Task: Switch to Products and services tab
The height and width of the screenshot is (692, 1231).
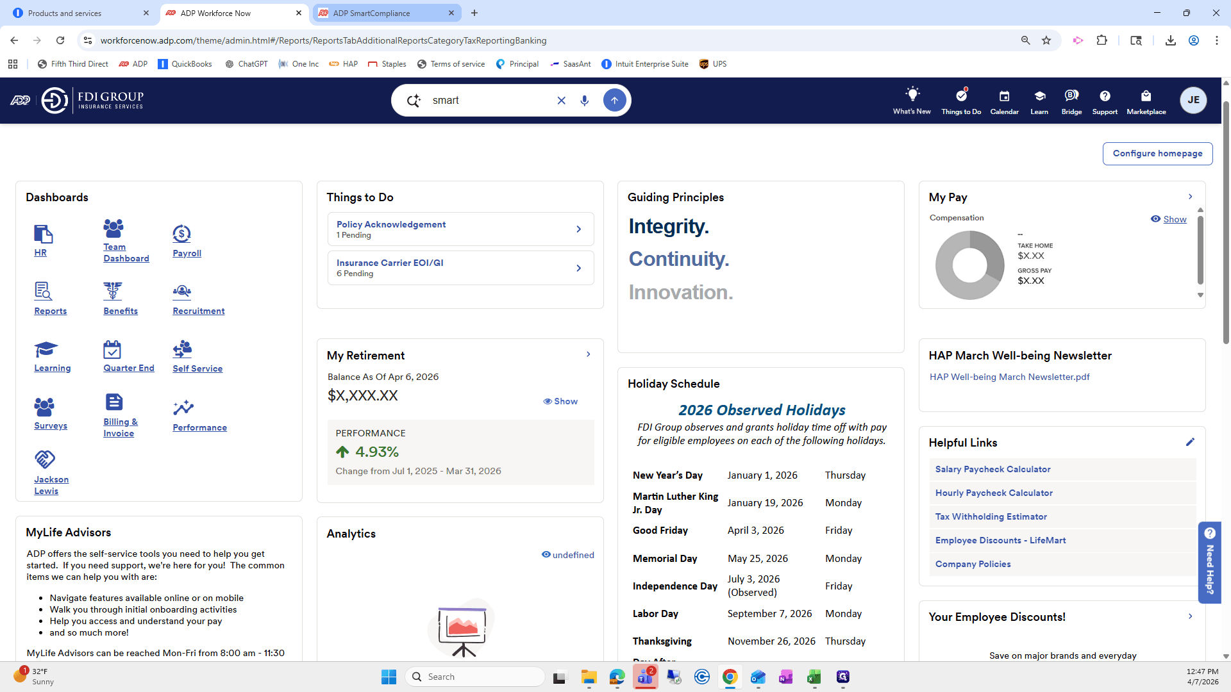Action: pyautogui.click(x=81, y=13)
